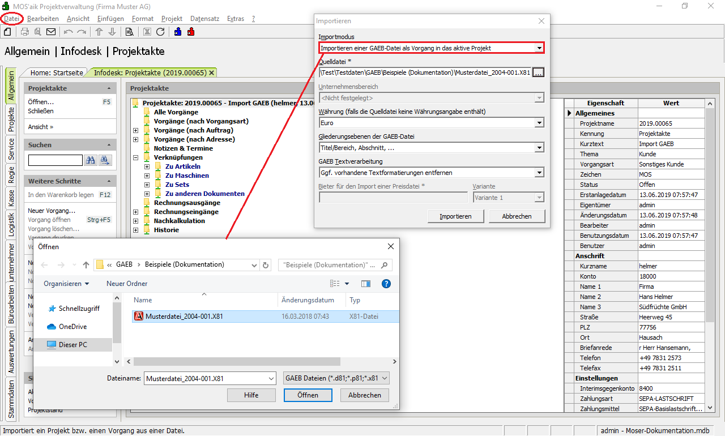Open the Währung dropdown showing Euro
This screenshot has height=436, width=725.
[539, 123]
